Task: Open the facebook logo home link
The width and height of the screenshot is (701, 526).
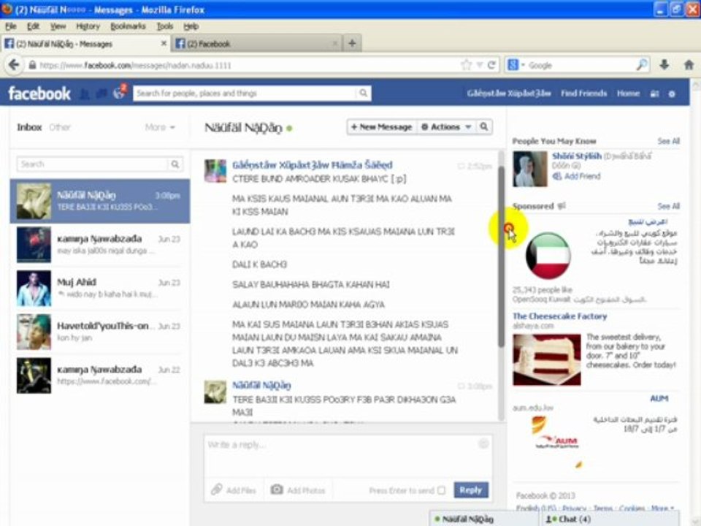Action: tap(39, 94)
